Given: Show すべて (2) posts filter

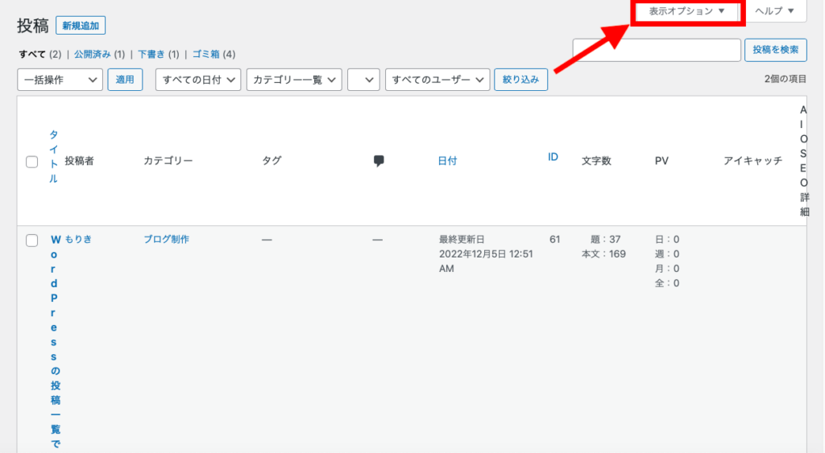Looking at the screenshot, I should click(40, 54).
